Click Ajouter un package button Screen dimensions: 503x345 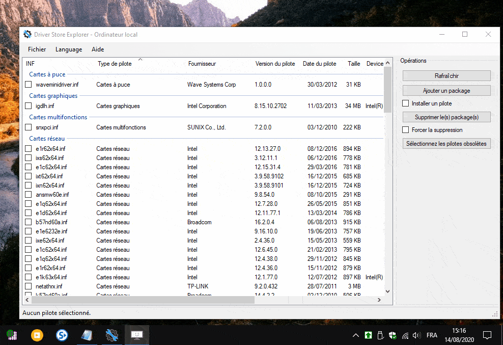446,91
